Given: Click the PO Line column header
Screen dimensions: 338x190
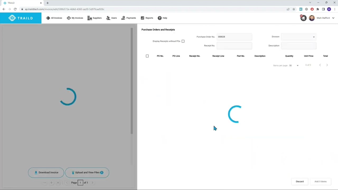Looking at the screenshot, I should point(176,56).
